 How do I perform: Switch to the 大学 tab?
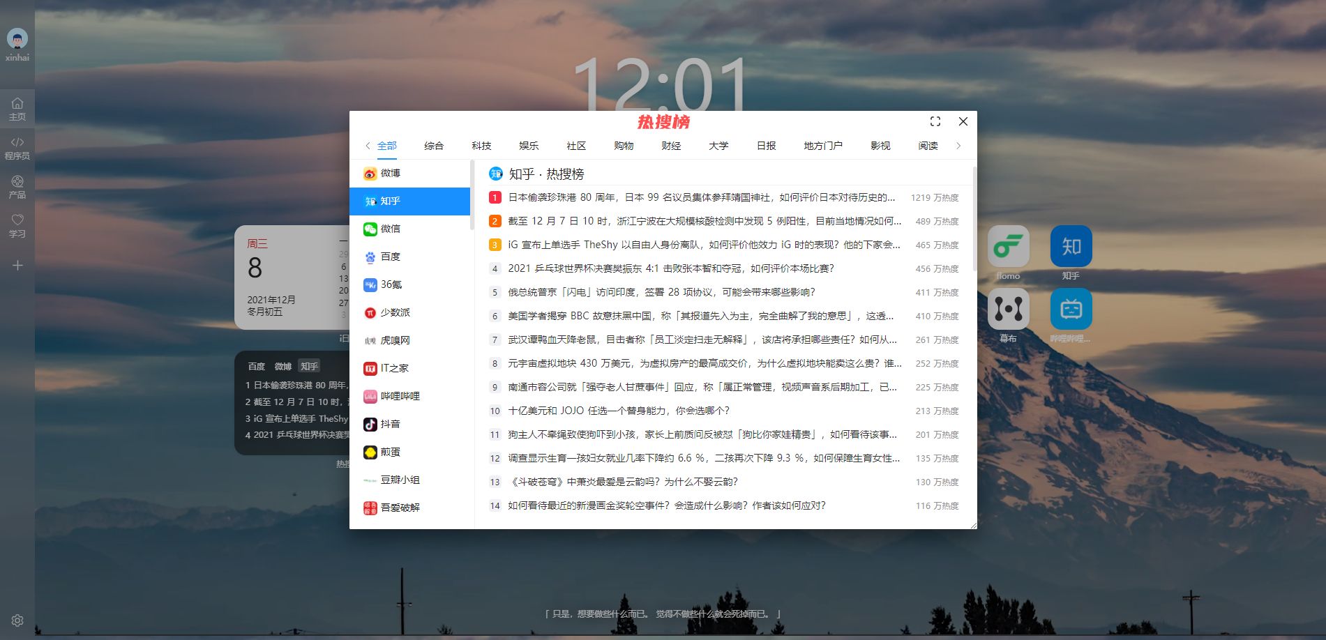[x=718, y=146]
